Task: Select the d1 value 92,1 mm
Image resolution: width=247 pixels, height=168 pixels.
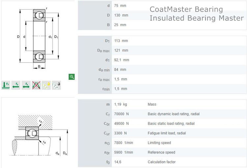Action: pyautogui.click(x=122, y=60)
